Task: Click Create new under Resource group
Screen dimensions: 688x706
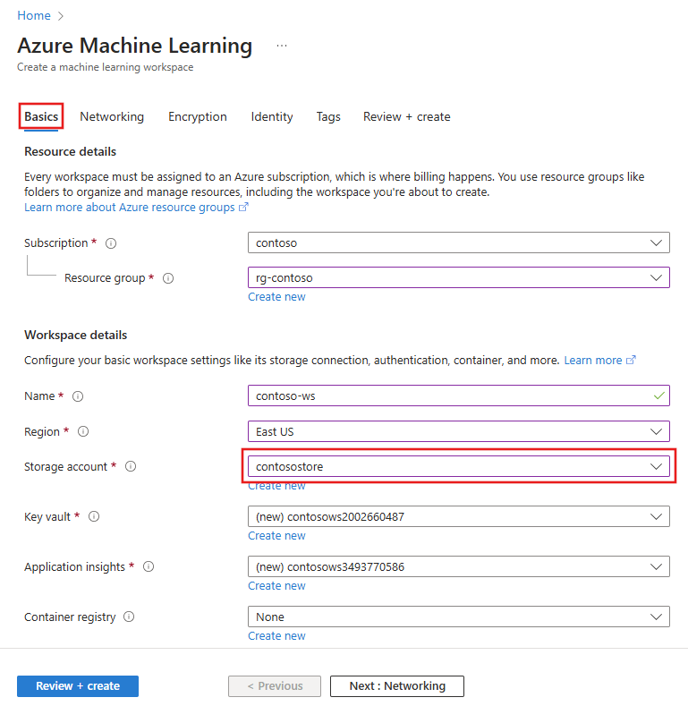Action: coord(277,297)
